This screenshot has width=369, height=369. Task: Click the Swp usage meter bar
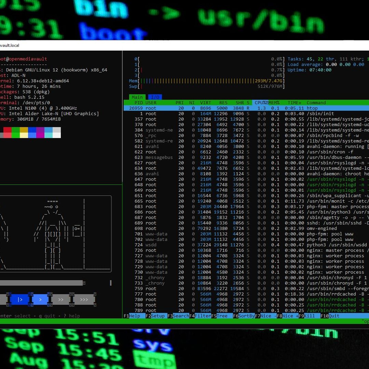(x=207, y=86)
